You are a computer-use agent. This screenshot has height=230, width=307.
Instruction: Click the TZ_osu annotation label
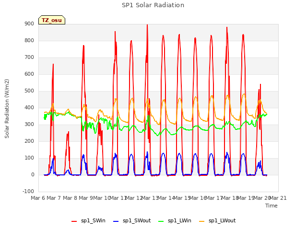(x=52, y=20)
